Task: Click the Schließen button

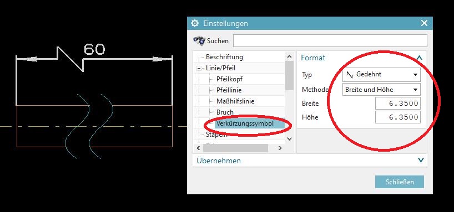Action: point(400,182)
